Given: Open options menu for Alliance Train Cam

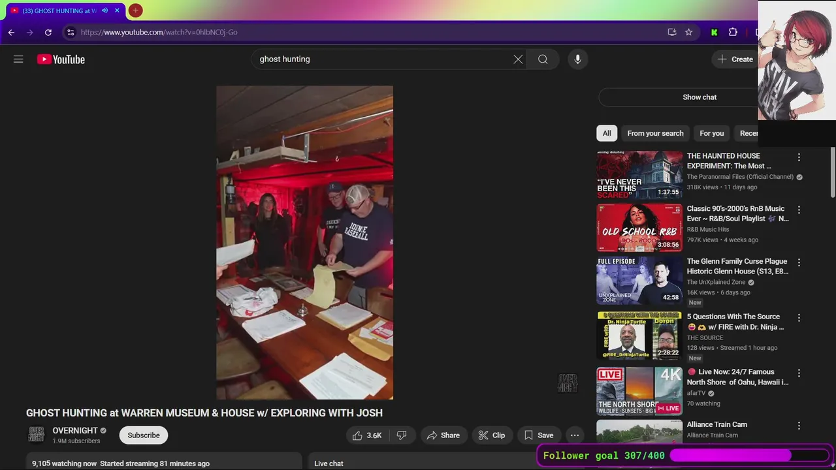Looking at the screenshot, I should point(799,426).
